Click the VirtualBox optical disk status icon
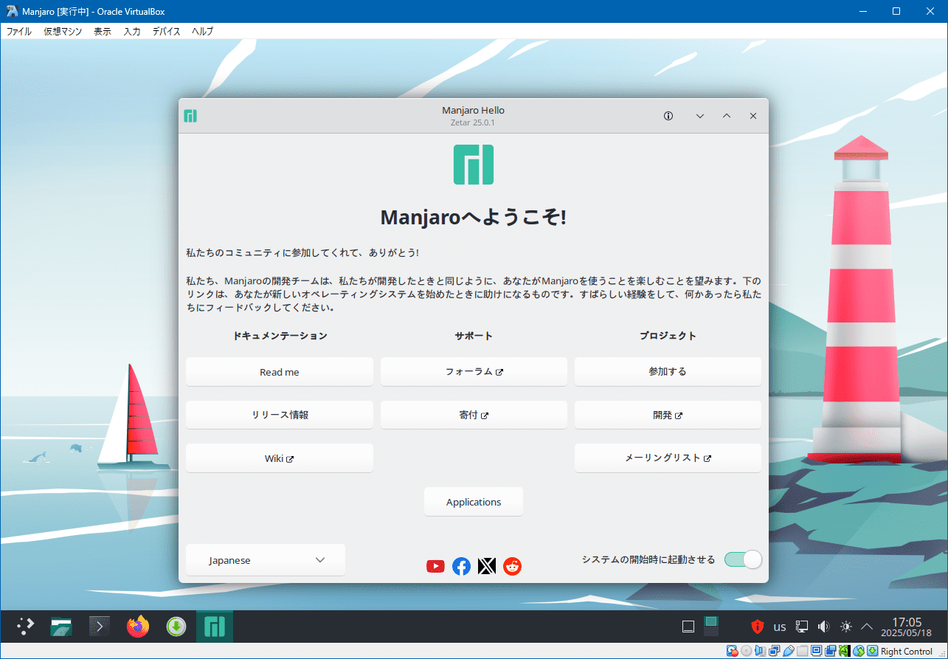 747,651
